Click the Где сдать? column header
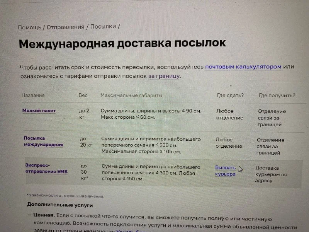Image resolution: width=309 pixels, height=232 pixels. pos(230,95)
